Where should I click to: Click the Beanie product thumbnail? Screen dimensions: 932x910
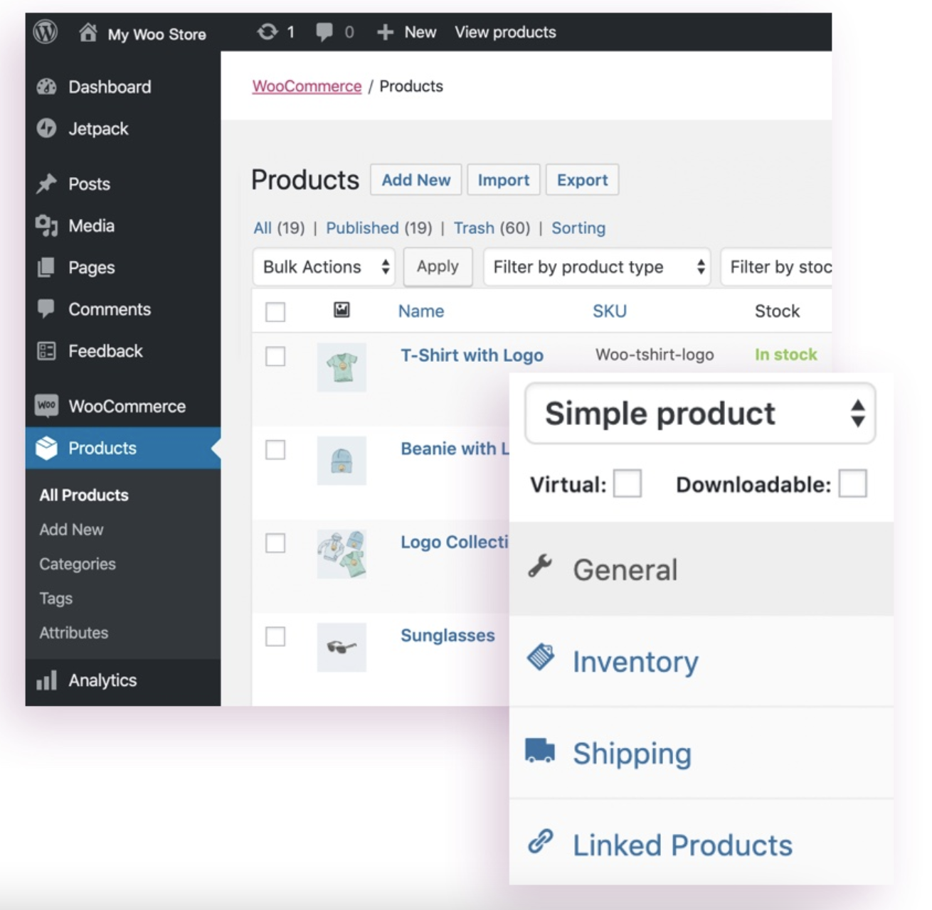[x=341, y=461]
